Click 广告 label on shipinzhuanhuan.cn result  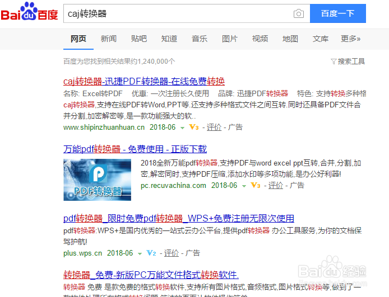click(x=235, y=127)
